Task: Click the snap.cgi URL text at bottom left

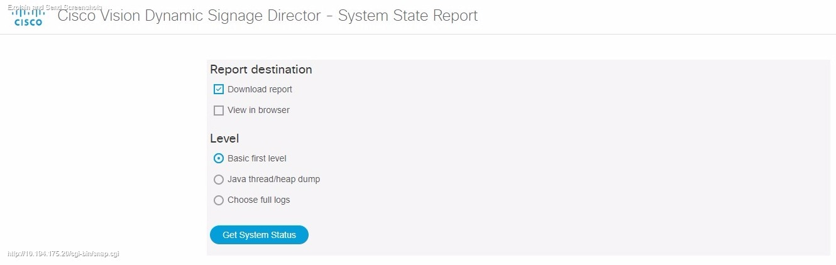Action: pyautogui.click(x=63, y=254)
